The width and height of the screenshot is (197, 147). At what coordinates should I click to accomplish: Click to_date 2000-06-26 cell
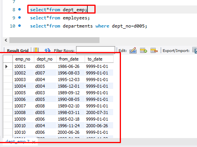pyautogui.click(x=99, y=126)
